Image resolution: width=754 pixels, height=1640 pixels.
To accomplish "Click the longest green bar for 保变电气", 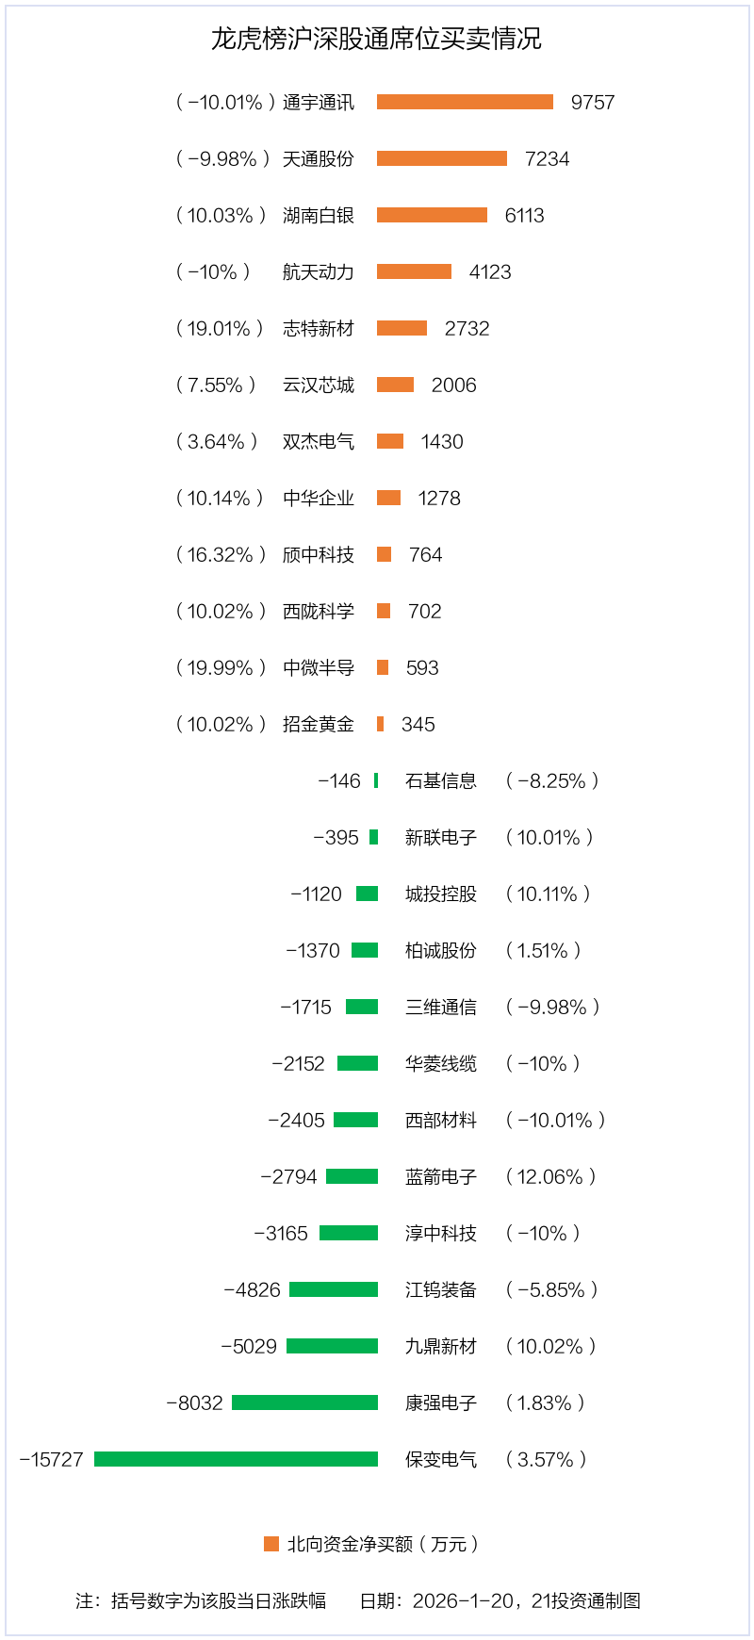I will point(236,1459).
